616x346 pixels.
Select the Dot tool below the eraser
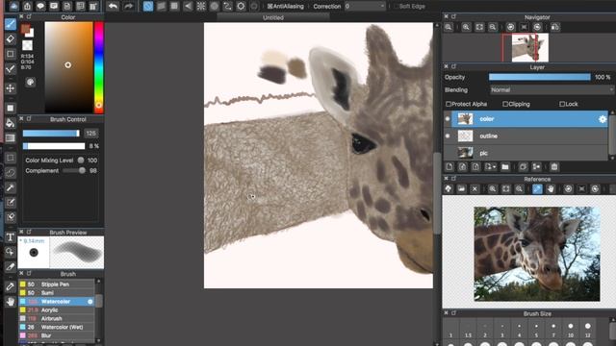[x=11, y=54]
